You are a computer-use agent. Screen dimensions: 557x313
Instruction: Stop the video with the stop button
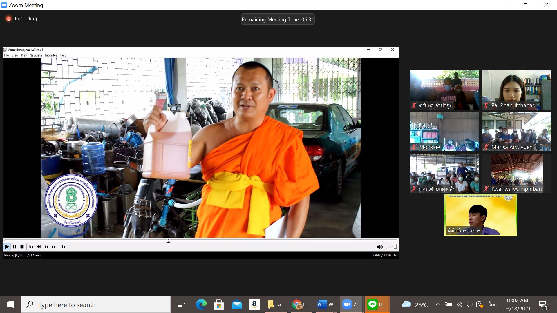click(x=22, y=247)
